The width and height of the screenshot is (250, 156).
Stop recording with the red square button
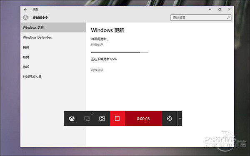click(x=117, y=119)
